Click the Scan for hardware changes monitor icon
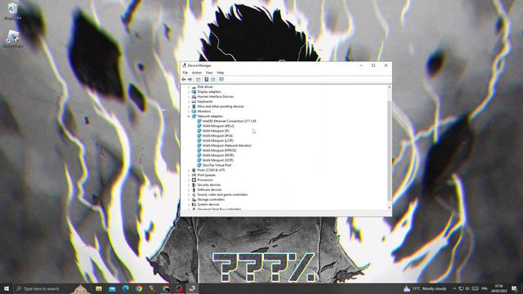Viewport: 523px width, 294px height. coord(221,79)
